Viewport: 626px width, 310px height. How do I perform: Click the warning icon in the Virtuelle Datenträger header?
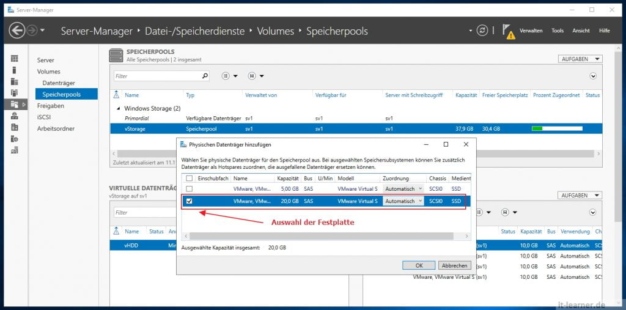[x=117, y=231]
